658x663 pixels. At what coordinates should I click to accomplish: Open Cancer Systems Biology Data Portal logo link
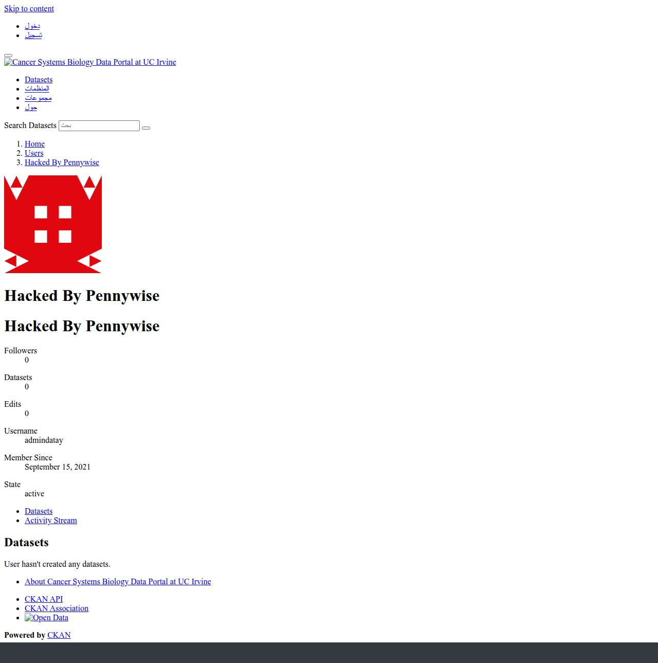[x=90, y=62]
